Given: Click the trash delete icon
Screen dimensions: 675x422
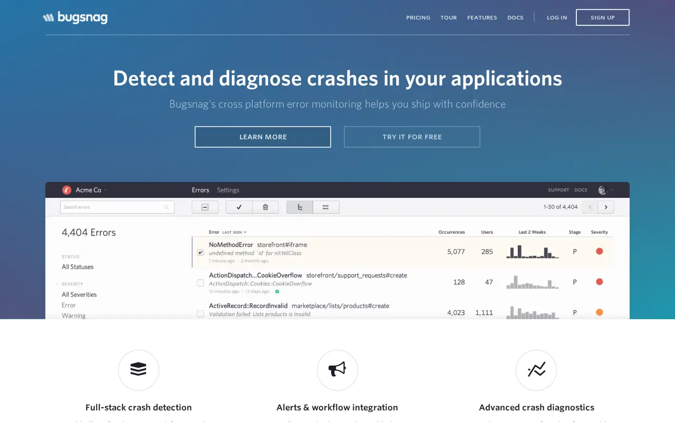Looking at the screenshot, I should coord(266,207).
